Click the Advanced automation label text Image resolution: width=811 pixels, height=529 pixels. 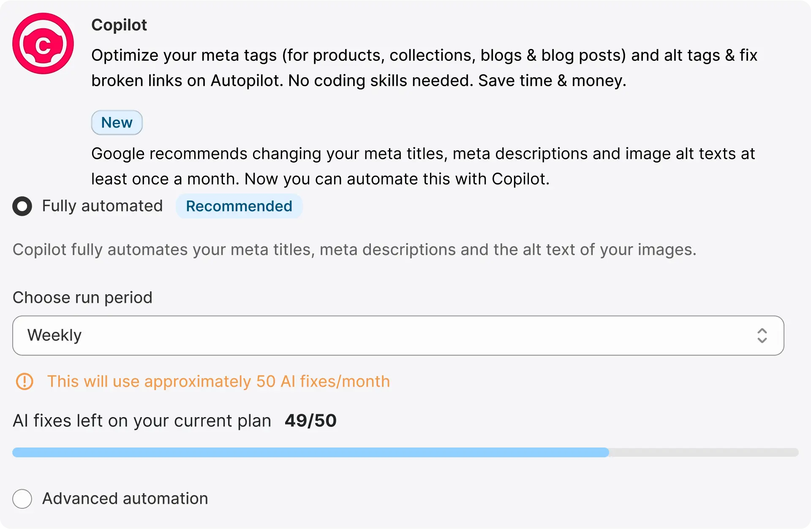[x=125, y=499]
